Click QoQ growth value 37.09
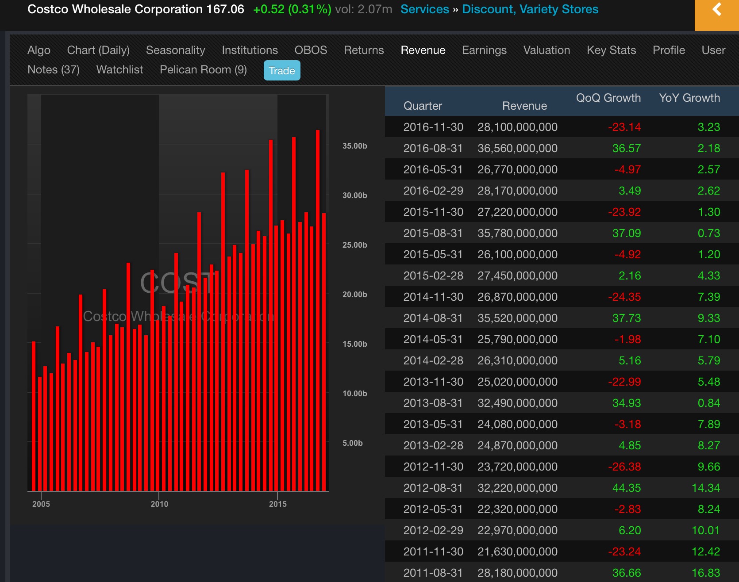The height and width of the screenshot is (582, 739). click(626, 234)
